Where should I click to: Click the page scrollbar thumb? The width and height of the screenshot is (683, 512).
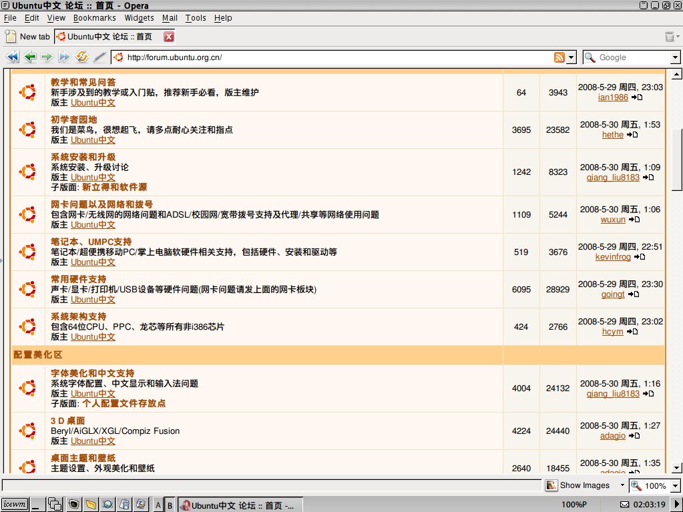(676, 160)
